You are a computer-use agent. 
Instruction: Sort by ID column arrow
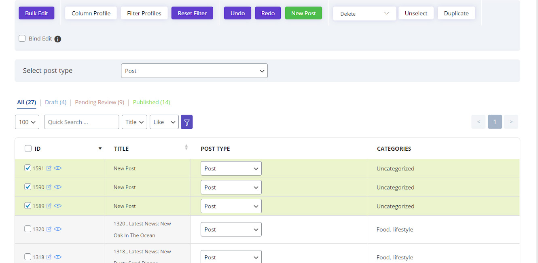coord(100,149)
